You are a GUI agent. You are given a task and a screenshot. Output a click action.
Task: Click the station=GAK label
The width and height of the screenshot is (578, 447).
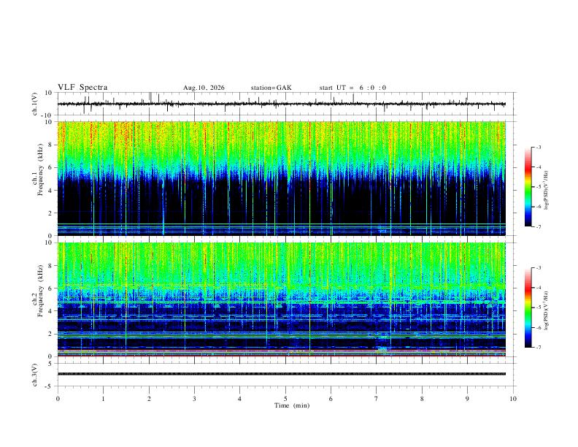point(271,88)
